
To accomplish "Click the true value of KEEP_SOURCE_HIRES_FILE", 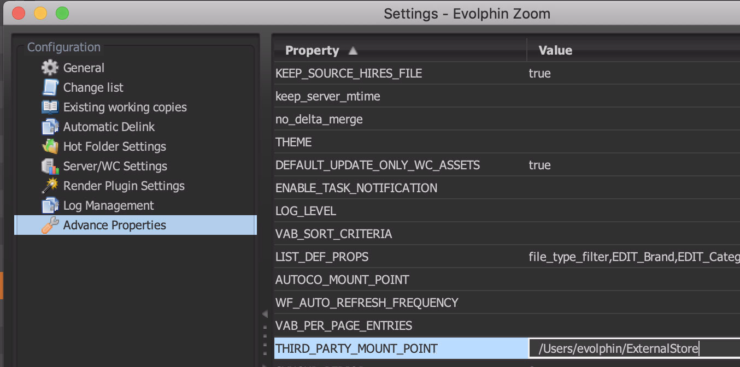I will click(539, 73).
